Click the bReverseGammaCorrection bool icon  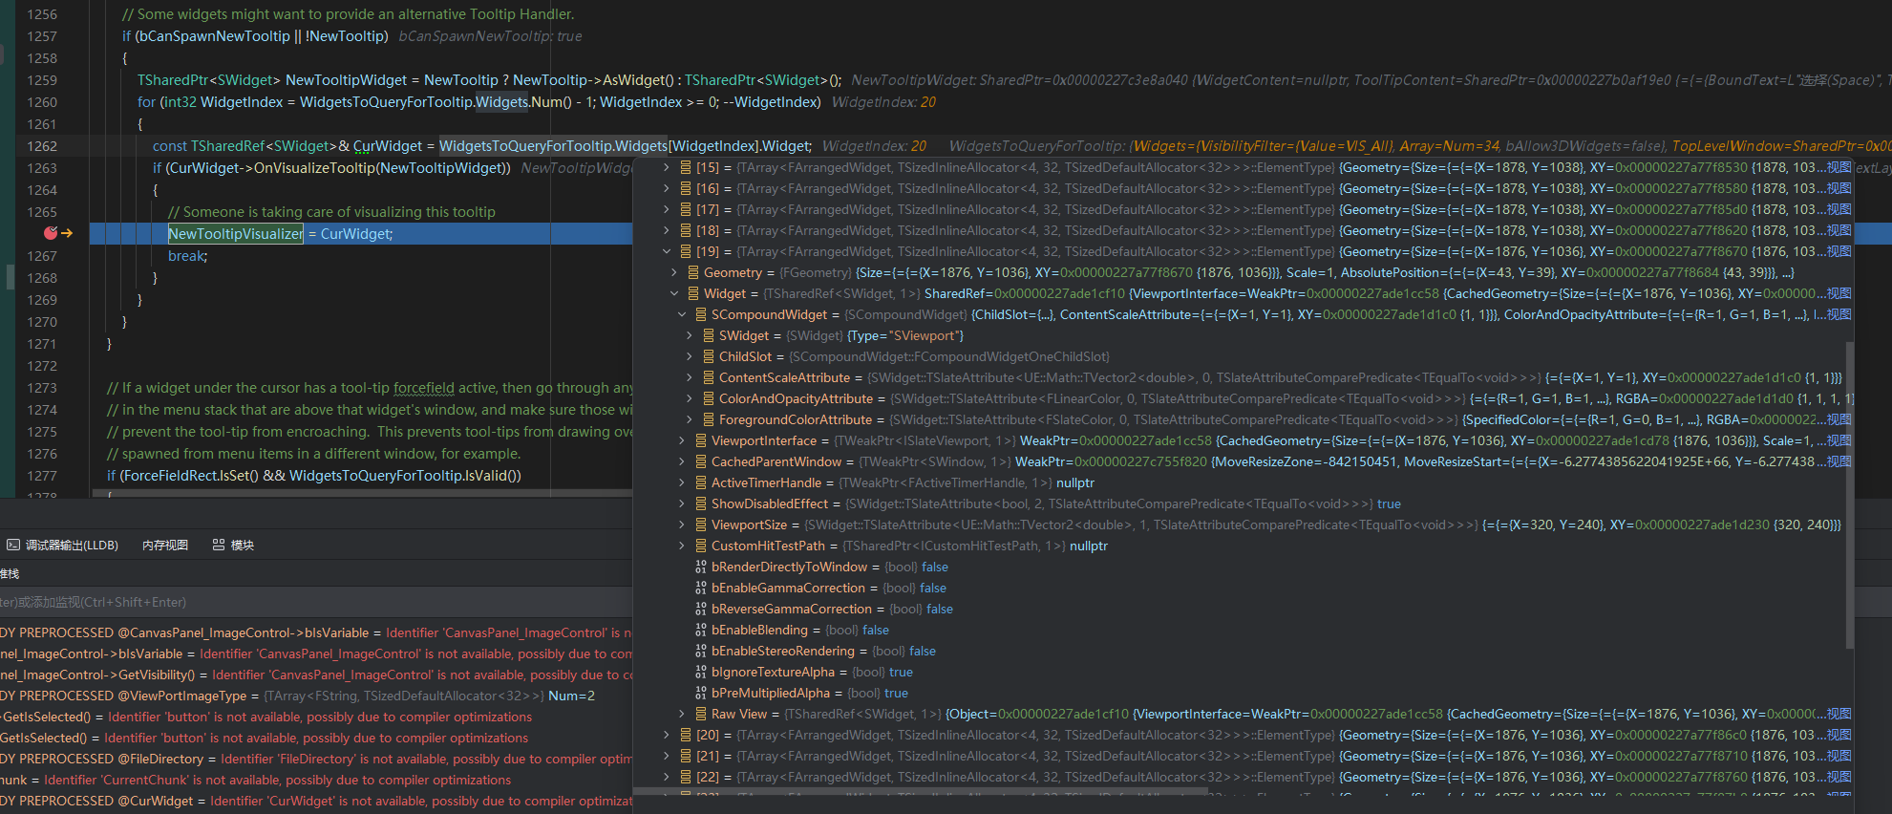[x=701, y=609]
